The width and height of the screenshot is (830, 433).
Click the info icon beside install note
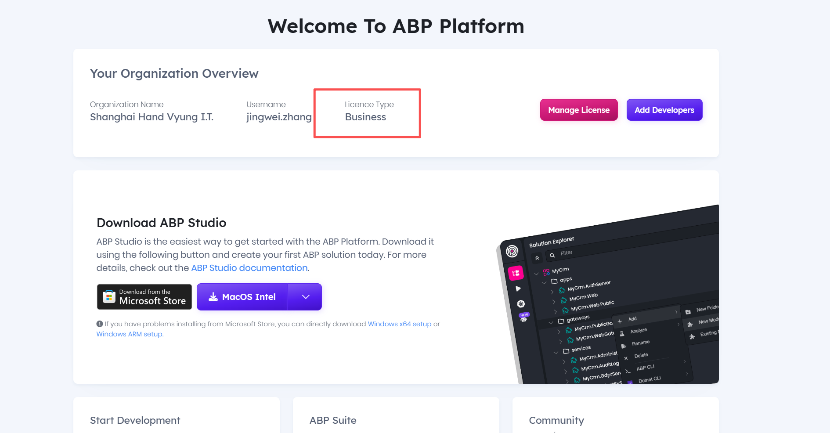coord(100,324)
